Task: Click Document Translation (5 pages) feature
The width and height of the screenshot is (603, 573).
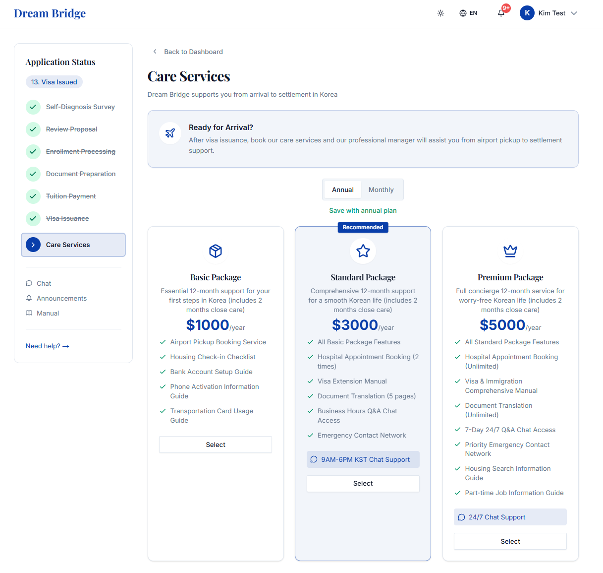Action: pos(367,396)
